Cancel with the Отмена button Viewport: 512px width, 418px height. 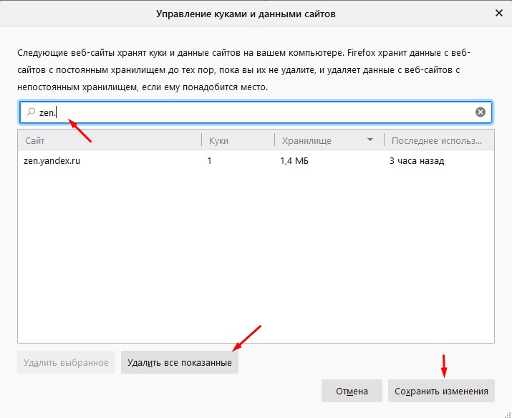352,391
